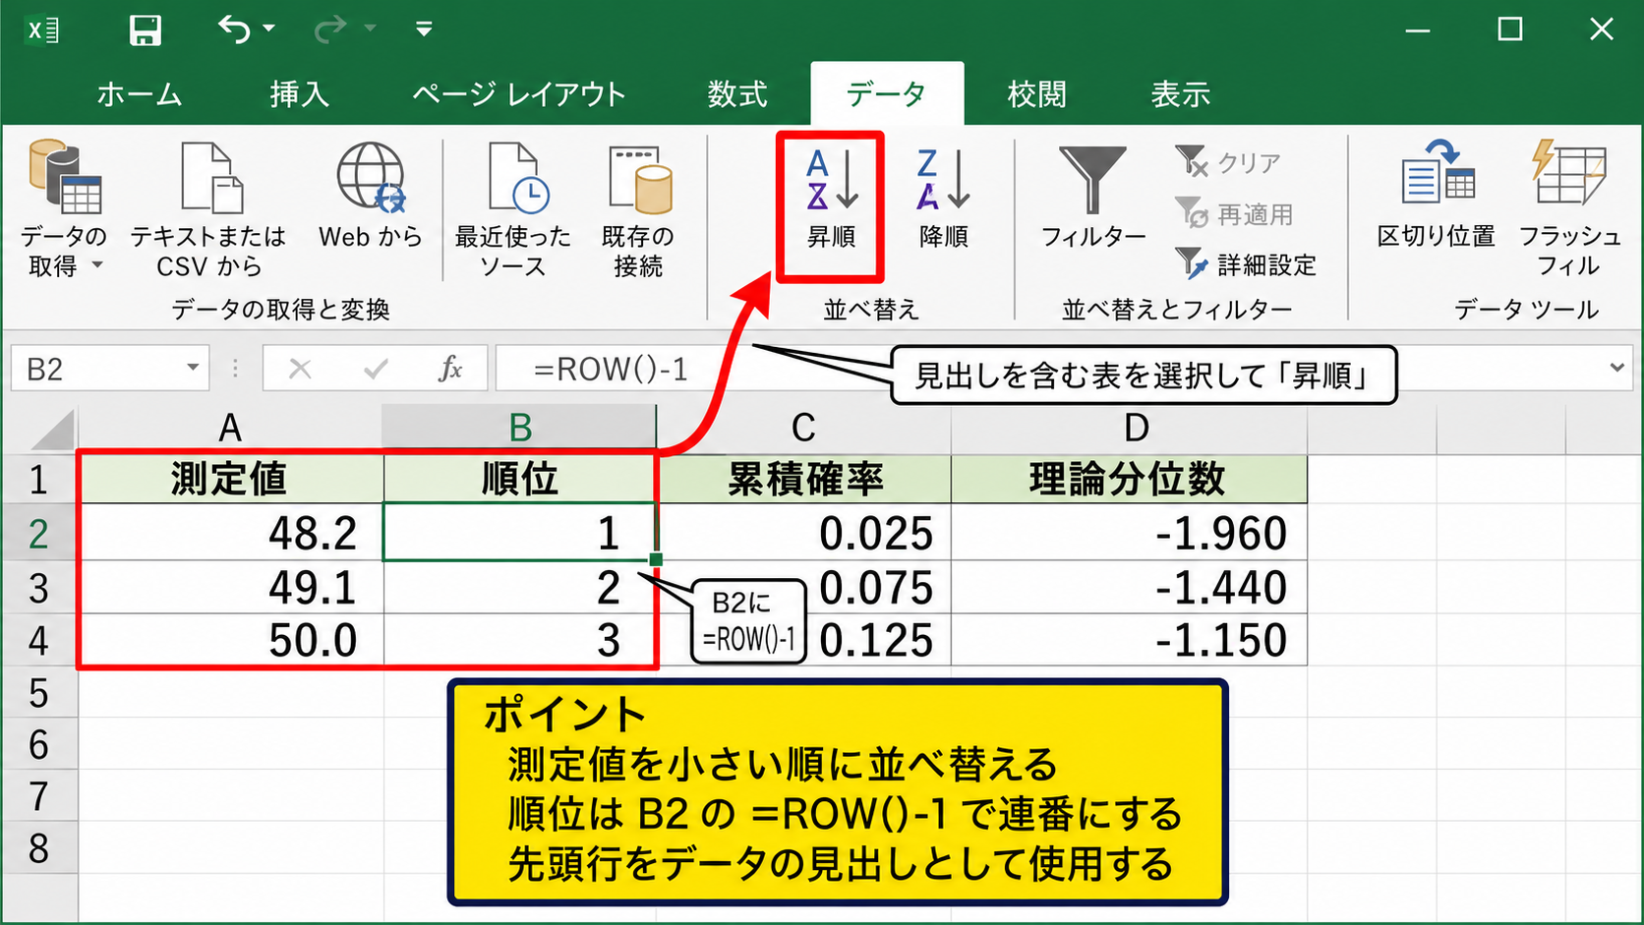Switch to the ホーム tab
This screenshot has width=1644, height=925.
[140, 94]
